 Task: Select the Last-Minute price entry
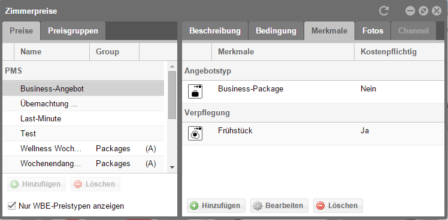[83, 118]
